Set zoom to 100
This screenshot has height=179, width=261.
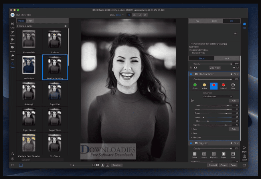(134, 15)
